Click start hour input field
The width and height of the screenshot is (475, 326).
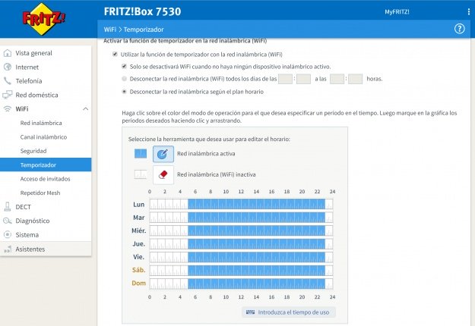(285, 79)
